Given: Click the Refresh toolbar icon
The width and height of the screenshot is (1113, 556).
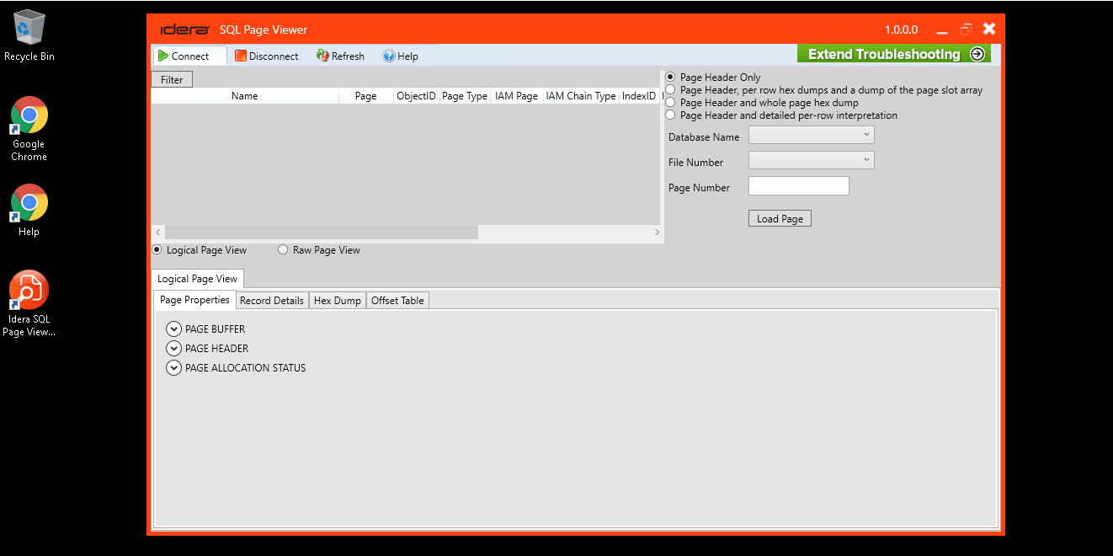Looking at the screenshot, I should tap(322, 56).
